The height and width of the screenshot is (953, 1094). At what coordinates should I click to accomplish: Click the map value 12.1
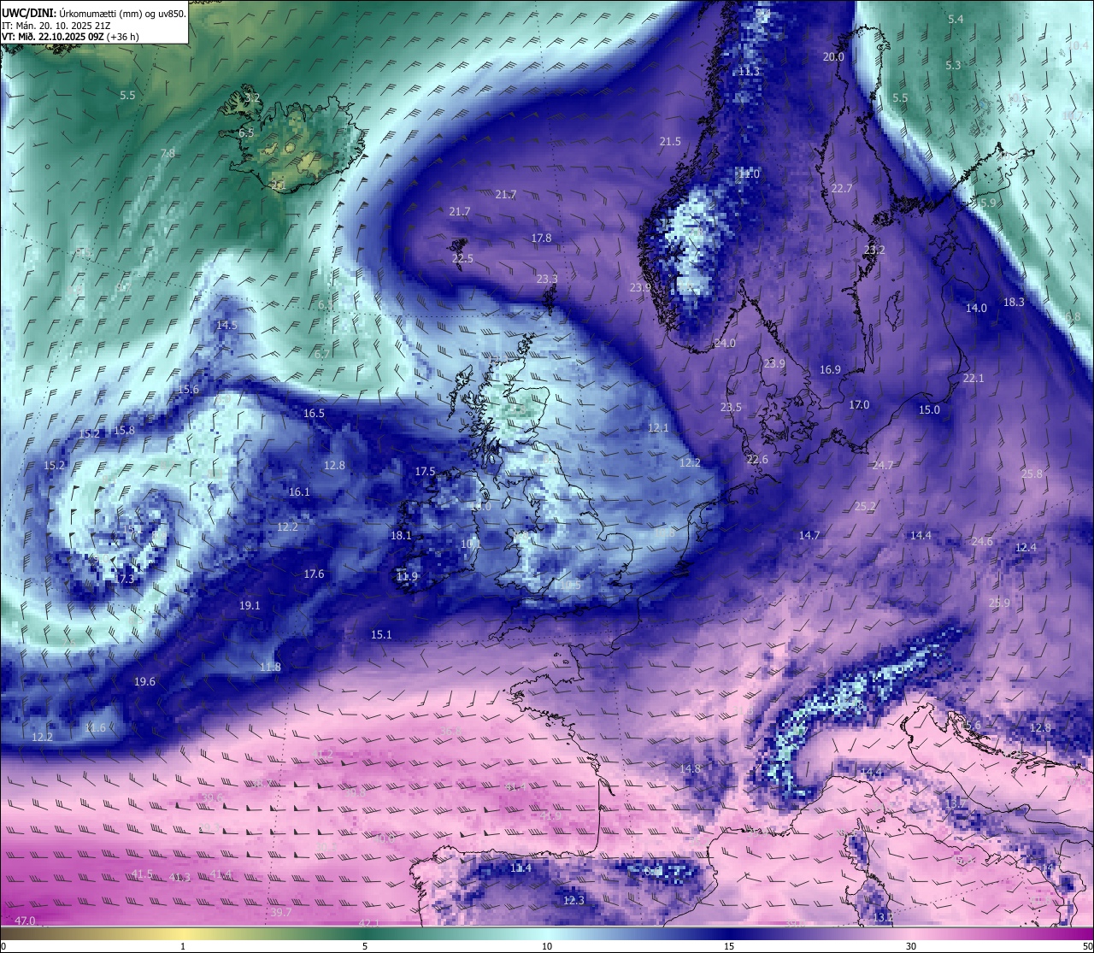pos(658,428)
